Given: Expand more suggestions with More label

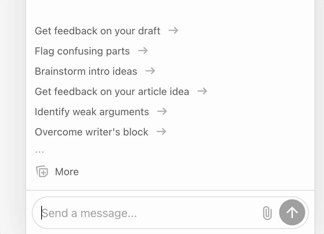Looking at the screenshot, I should 67,172.
